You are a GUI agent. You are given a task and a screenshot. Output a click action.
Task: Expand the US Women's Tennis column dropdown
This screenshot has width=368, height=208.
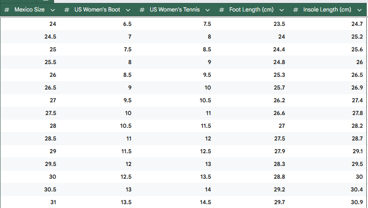tap(208, 10)
